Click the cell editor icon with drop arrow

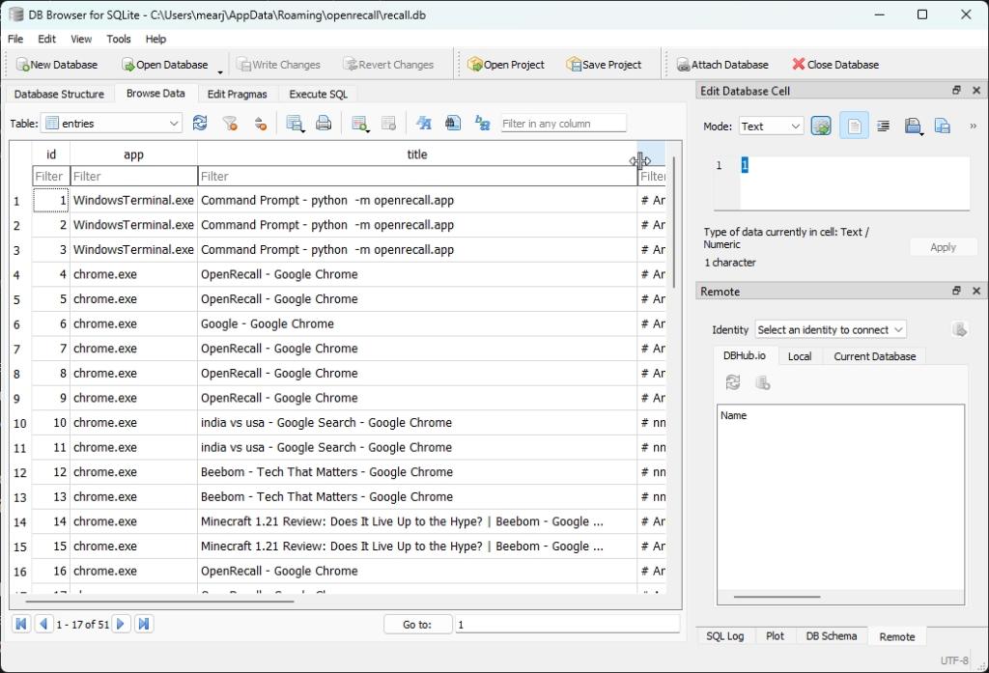[914, 126]
